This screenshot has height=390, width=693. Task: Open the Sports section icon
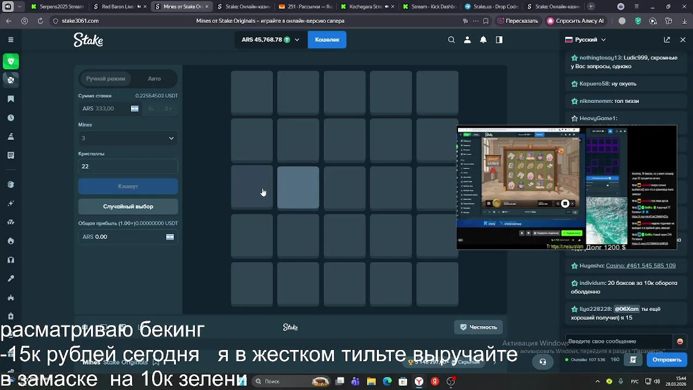10,80
